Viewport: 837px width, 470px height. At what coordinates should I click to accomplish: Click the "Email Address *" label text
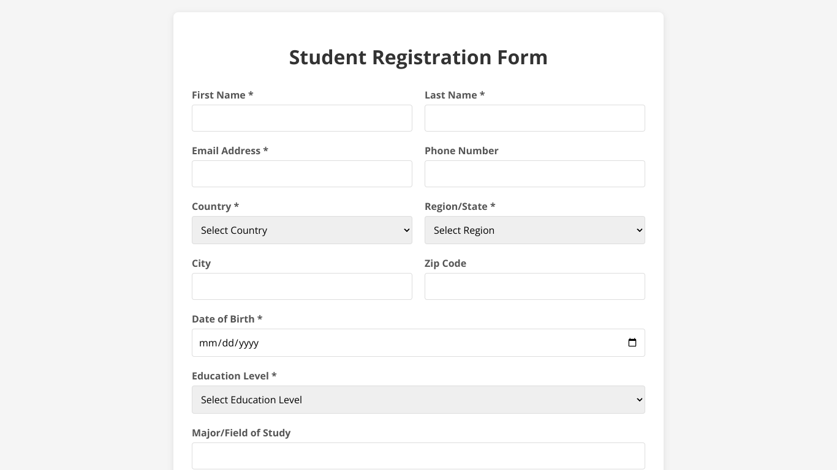click(x=230, y=151)
